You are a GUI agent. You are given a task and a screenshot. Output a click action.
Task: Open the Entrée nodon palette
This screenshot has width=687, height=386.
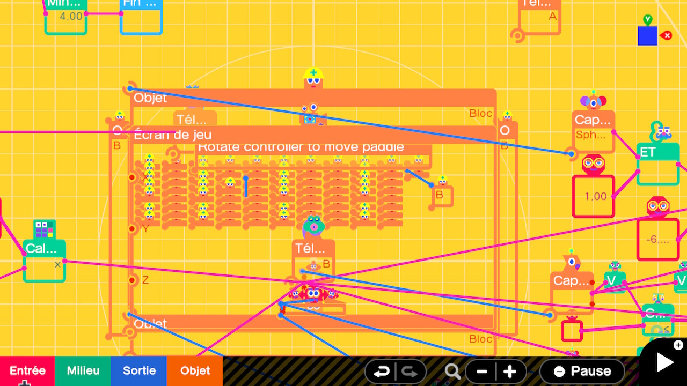click(27, 371)
